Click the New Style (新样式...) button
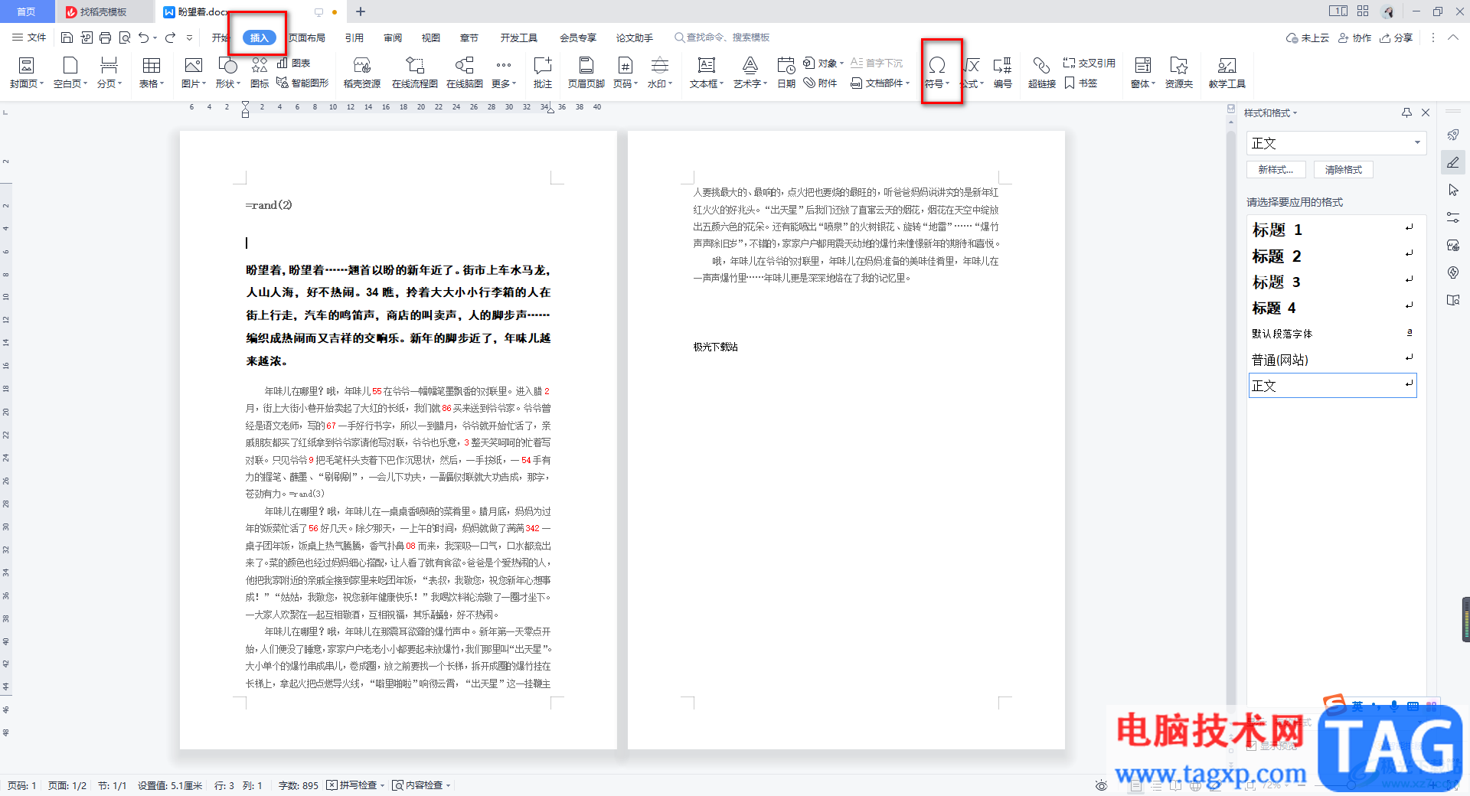 click(1276, 170)
